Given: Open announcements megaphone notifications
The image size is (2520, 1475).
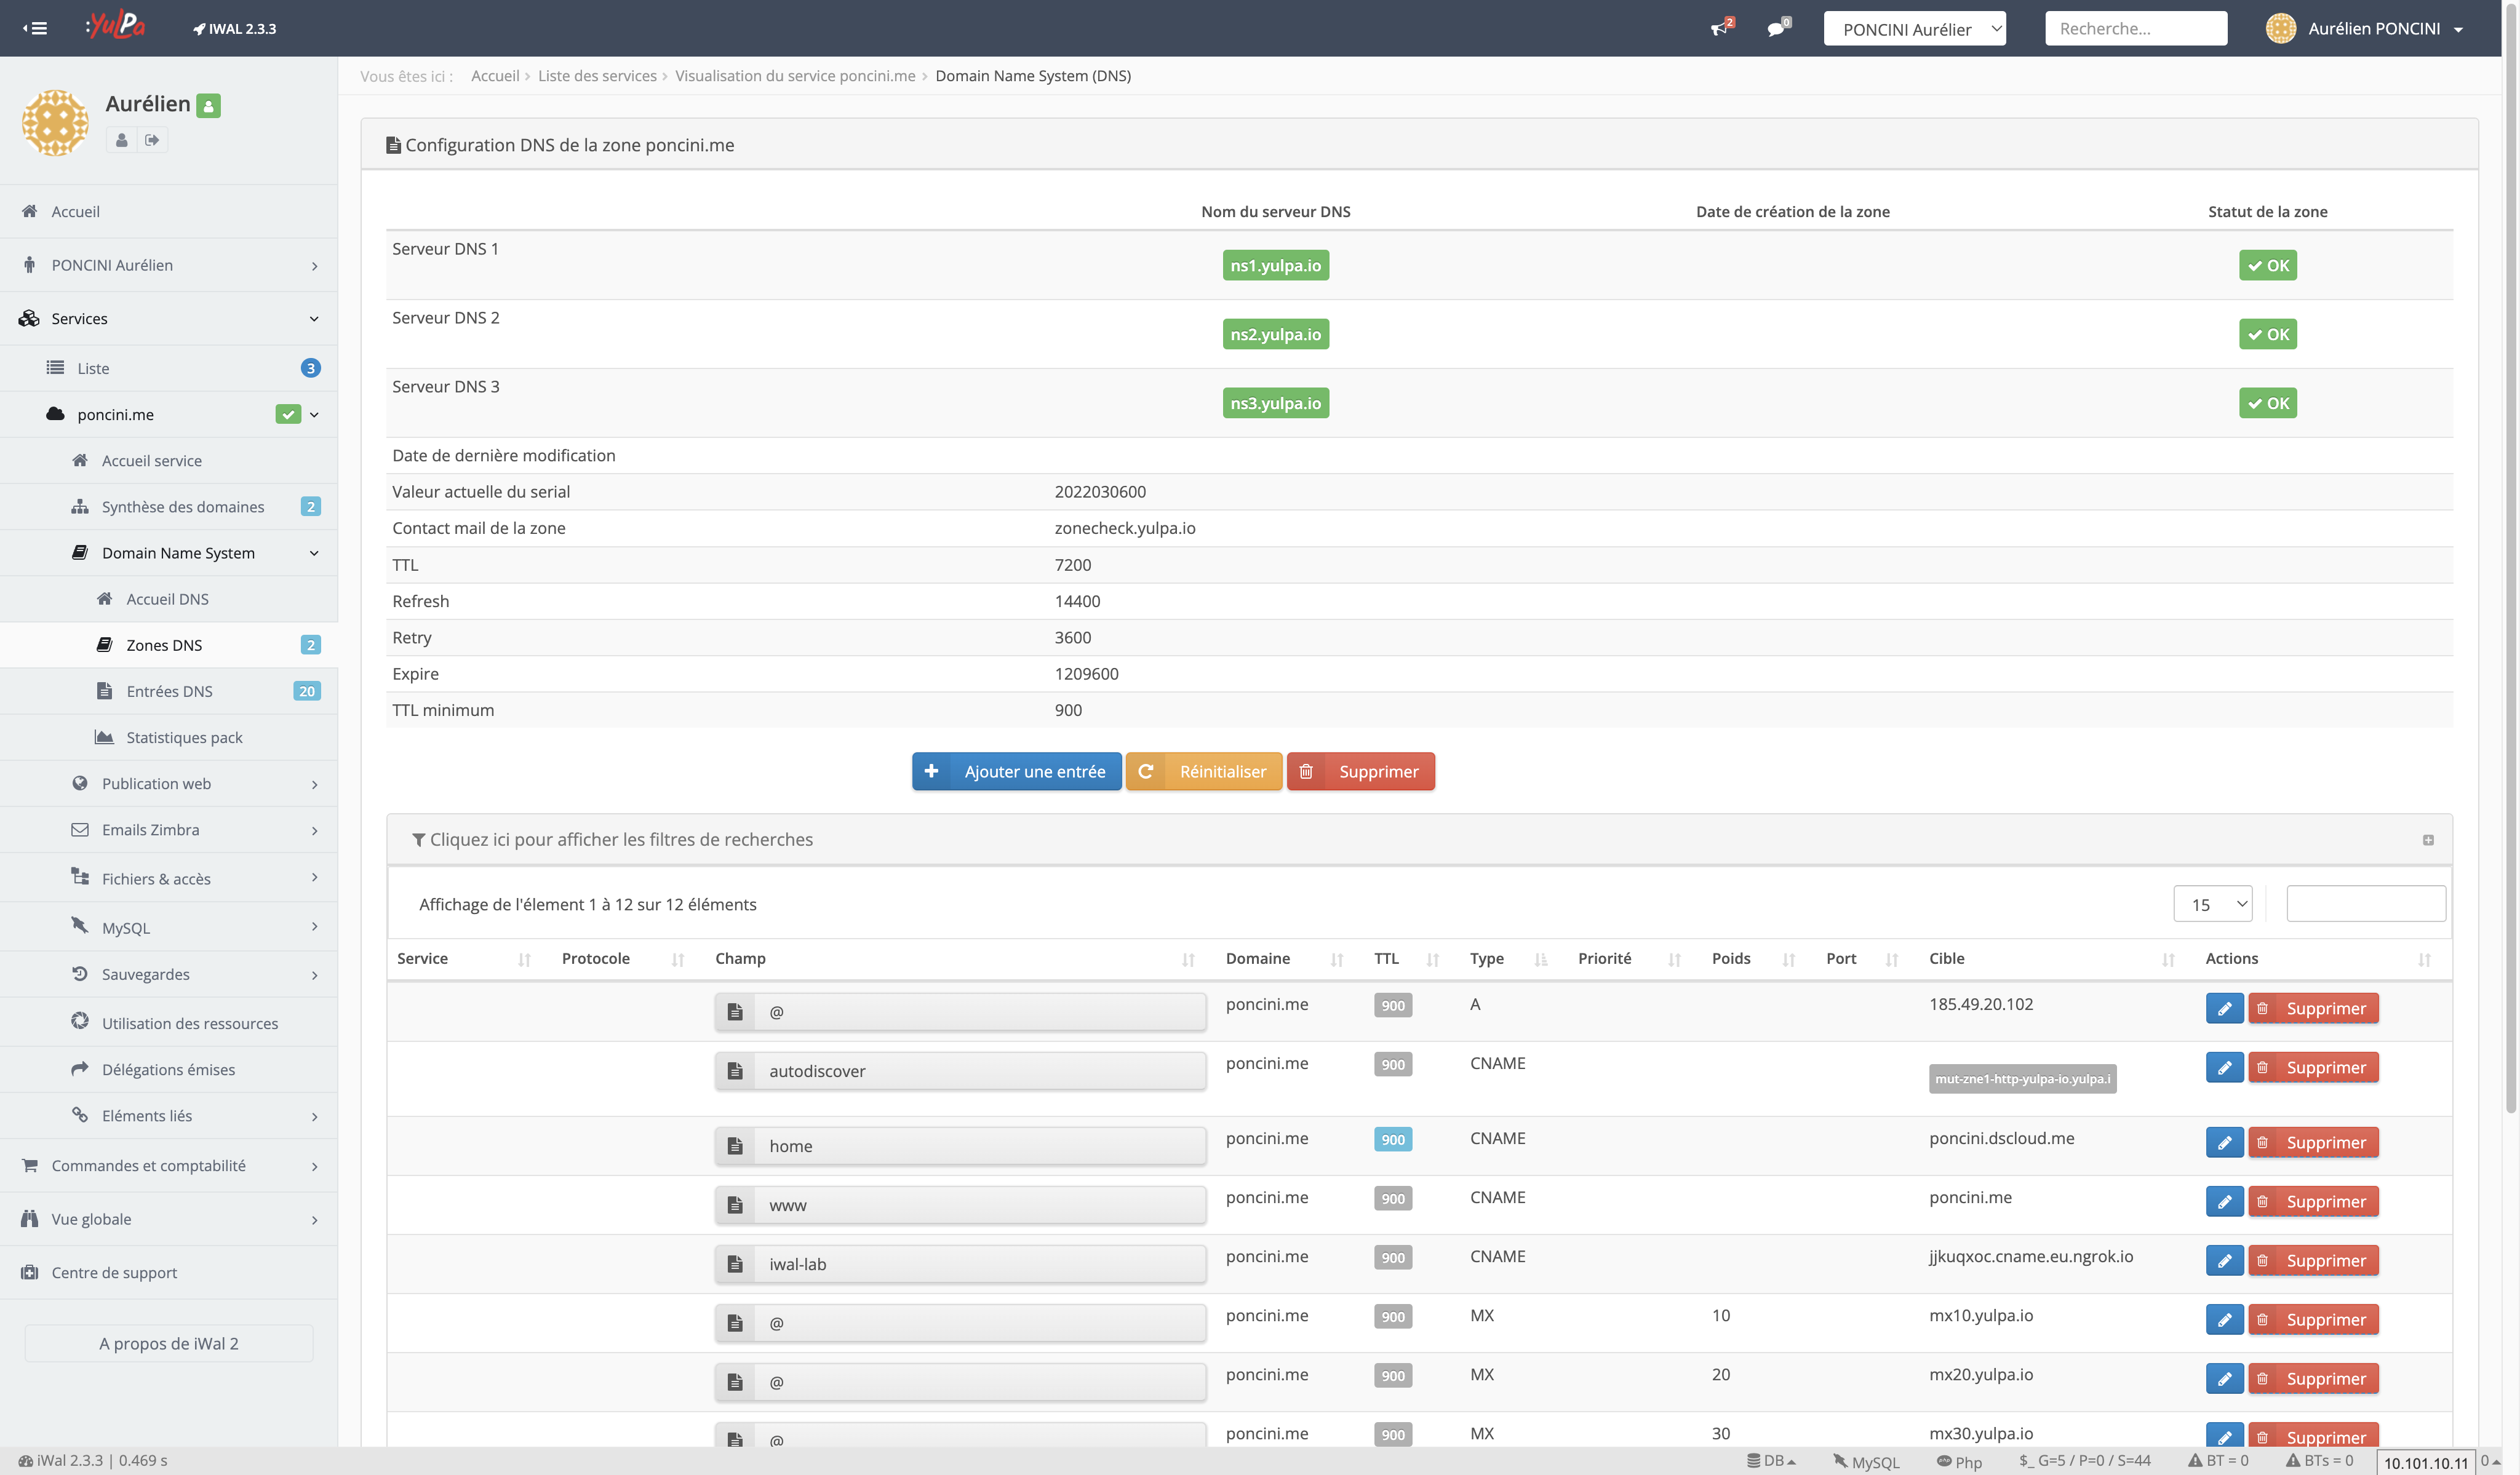Looking at the screenshot, I should pyautogui.click(x=1721, y=28).
